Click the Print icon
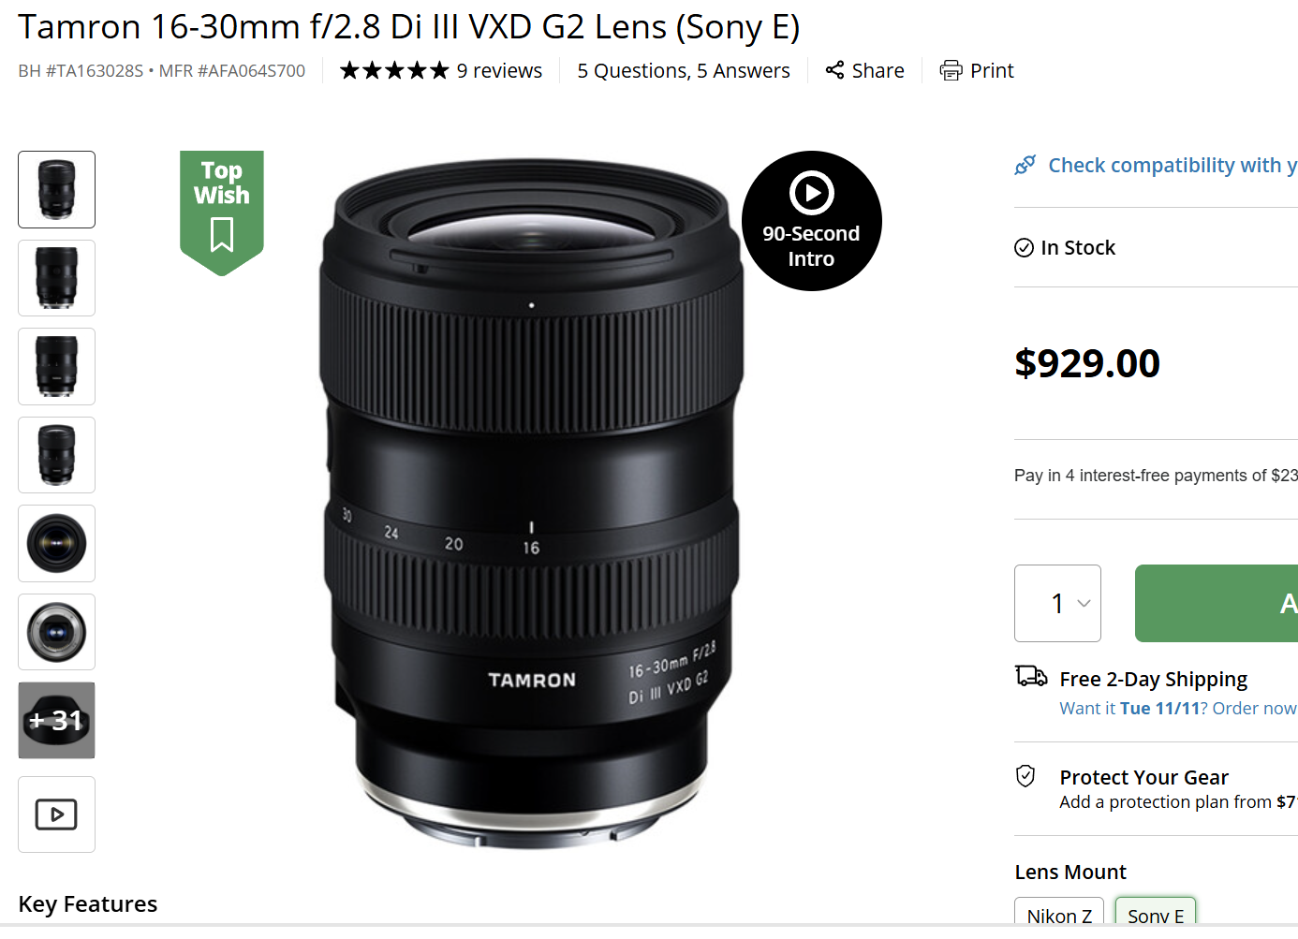 click(951, 70)
